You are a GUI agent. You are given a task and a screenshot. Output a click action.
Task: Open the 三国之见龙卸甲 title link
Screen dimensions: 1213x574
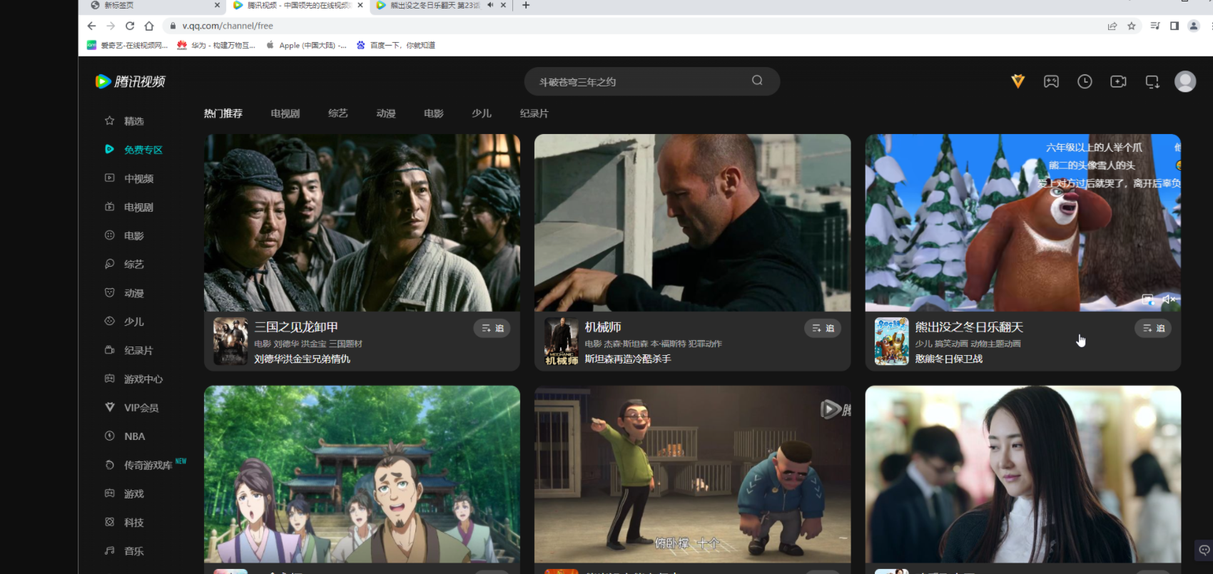[296, 327]
